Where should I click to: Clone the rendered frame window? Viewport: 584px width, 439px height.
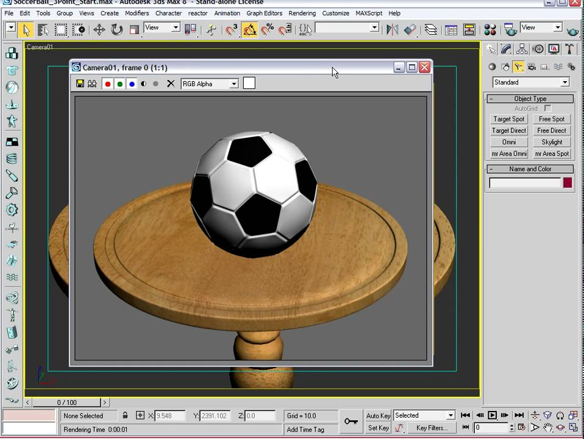(92, 84)
